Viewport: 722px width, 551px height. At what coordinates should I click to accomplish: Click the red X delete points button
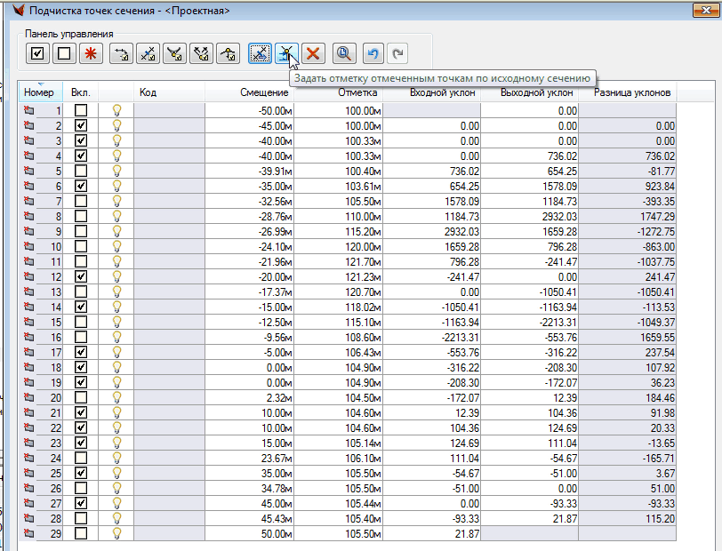(312, 53)
